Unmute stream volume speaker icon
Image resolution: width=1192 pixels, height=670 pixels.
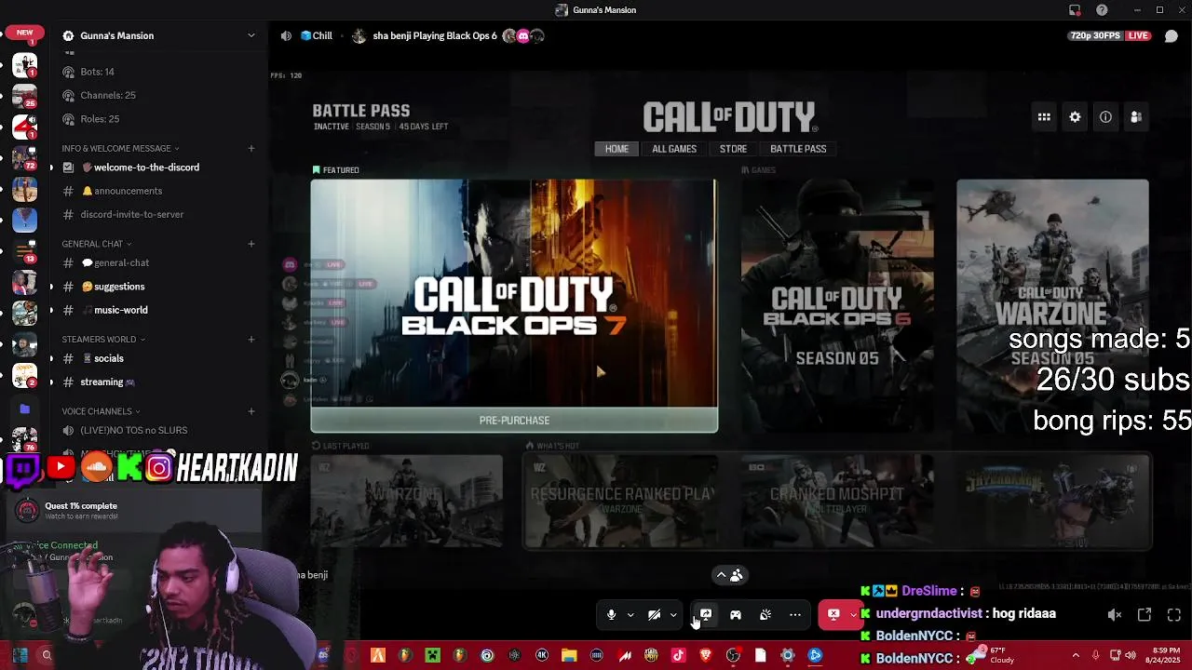point(1115,614)
